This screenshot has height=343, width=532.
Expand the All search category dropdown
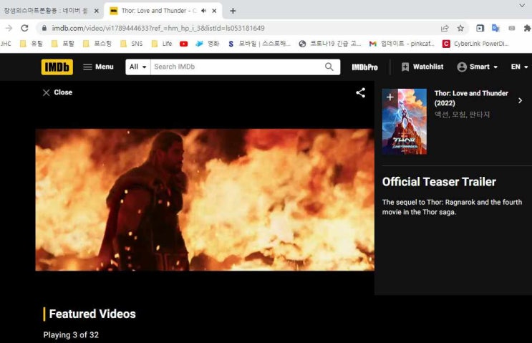[x=138, y=67]
